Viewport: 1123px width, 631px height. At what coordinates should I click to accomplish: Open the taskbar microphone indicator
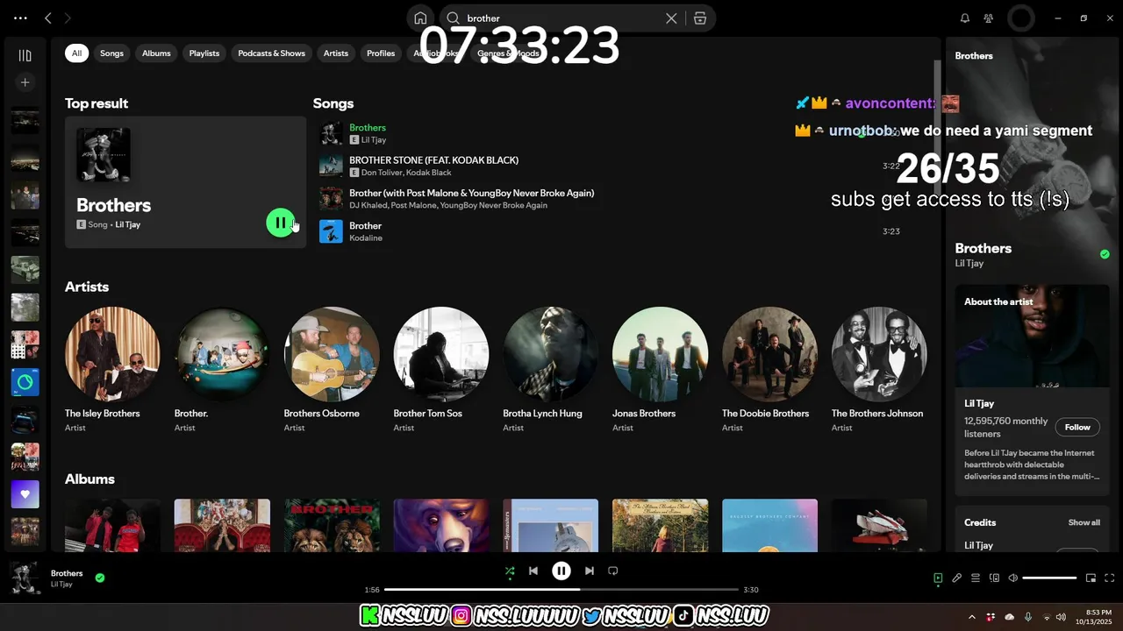point(1028,617)
